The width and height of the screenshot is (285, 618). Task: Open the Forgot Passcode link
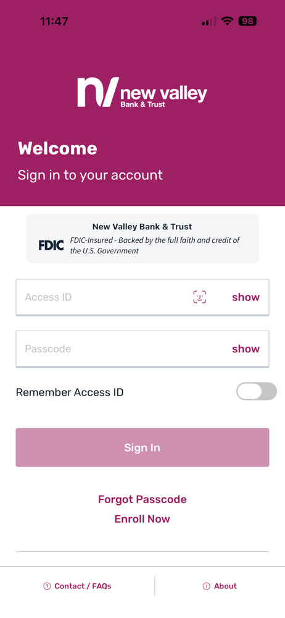[142, 499]
